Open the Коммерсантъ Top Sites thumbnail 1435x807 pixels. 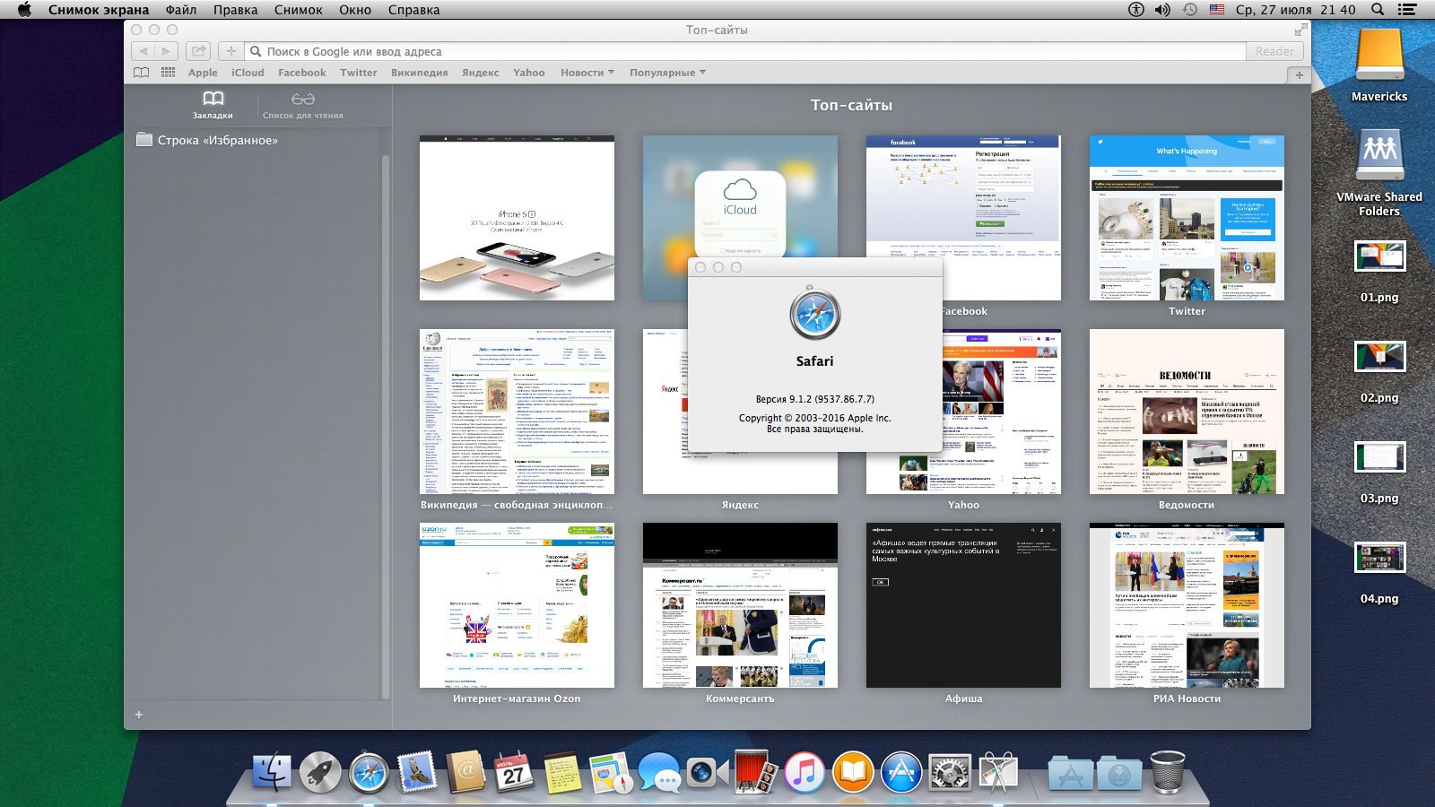click(x=740, y=605)
